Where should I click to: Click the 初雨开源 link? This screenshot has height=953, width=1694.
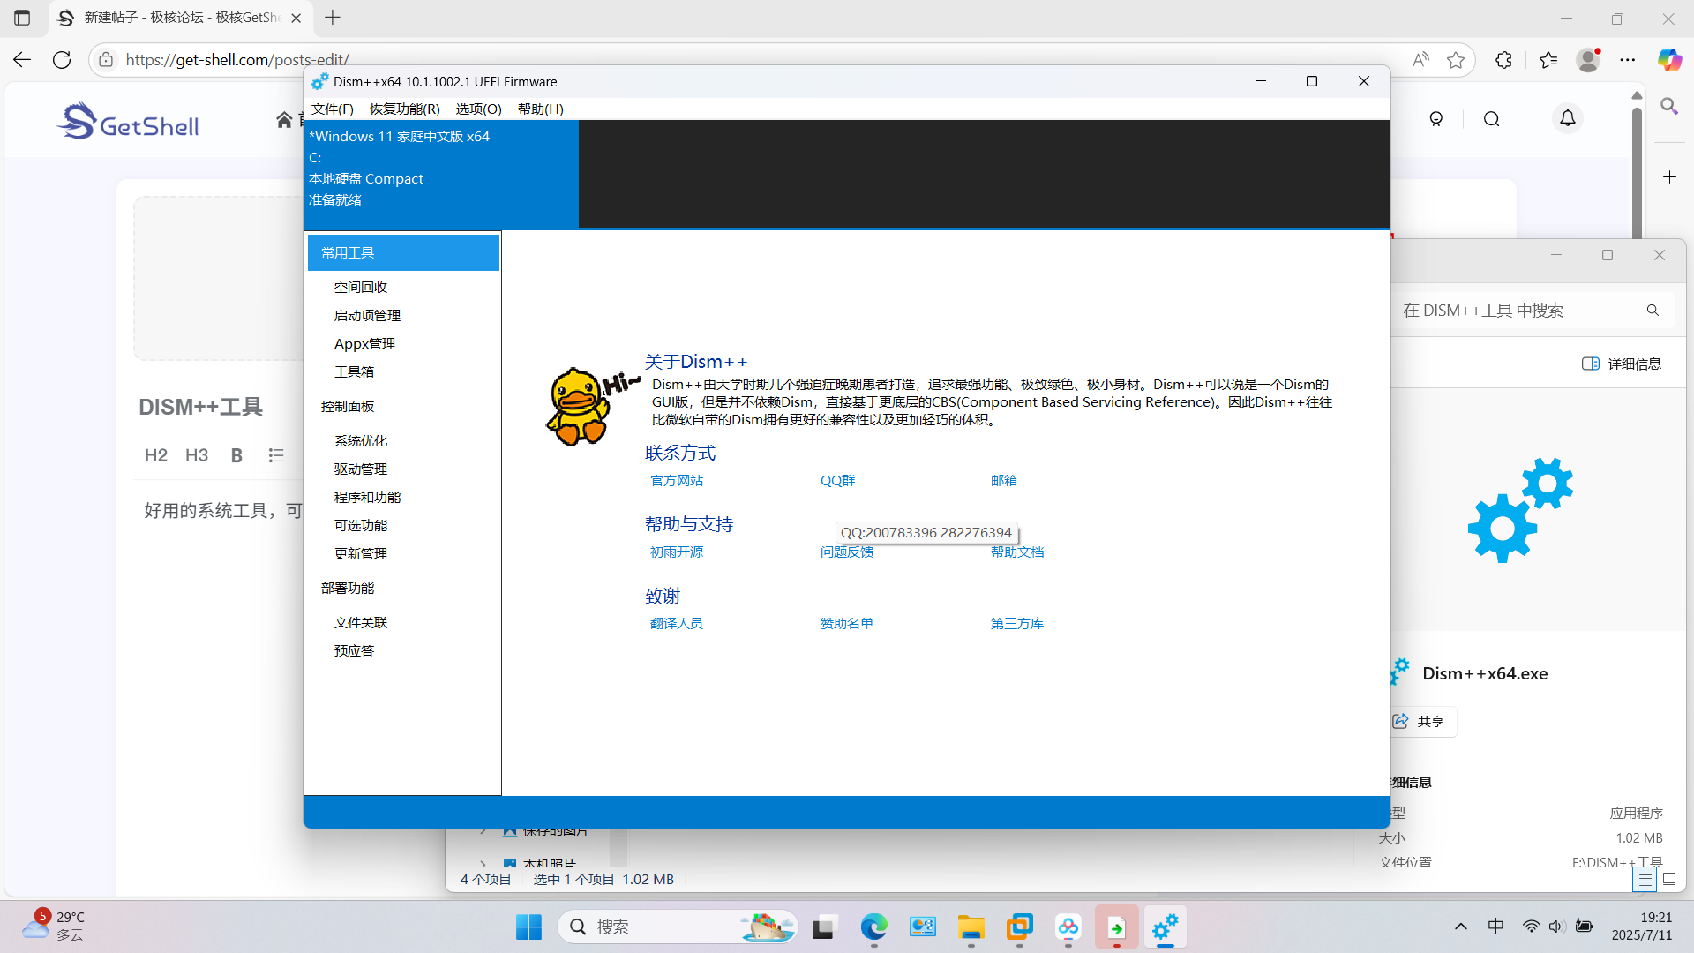click(x=677, y=552)
